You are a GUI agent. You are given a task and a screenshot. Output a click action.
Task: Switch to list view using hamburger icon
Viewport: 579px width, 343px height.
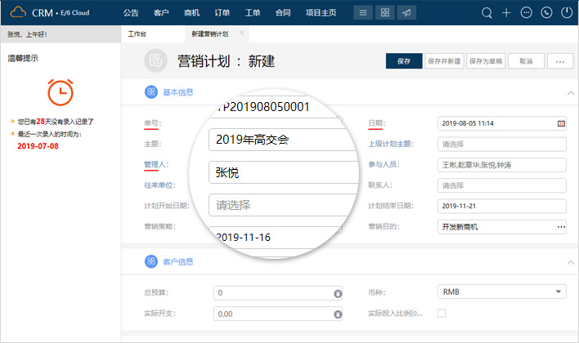[364, 13]
